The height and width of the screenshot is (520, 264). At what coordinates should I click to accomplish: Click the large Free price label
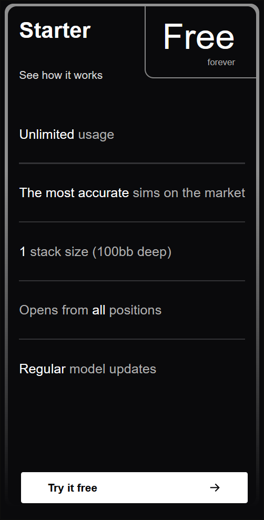[x=199, y=37]
